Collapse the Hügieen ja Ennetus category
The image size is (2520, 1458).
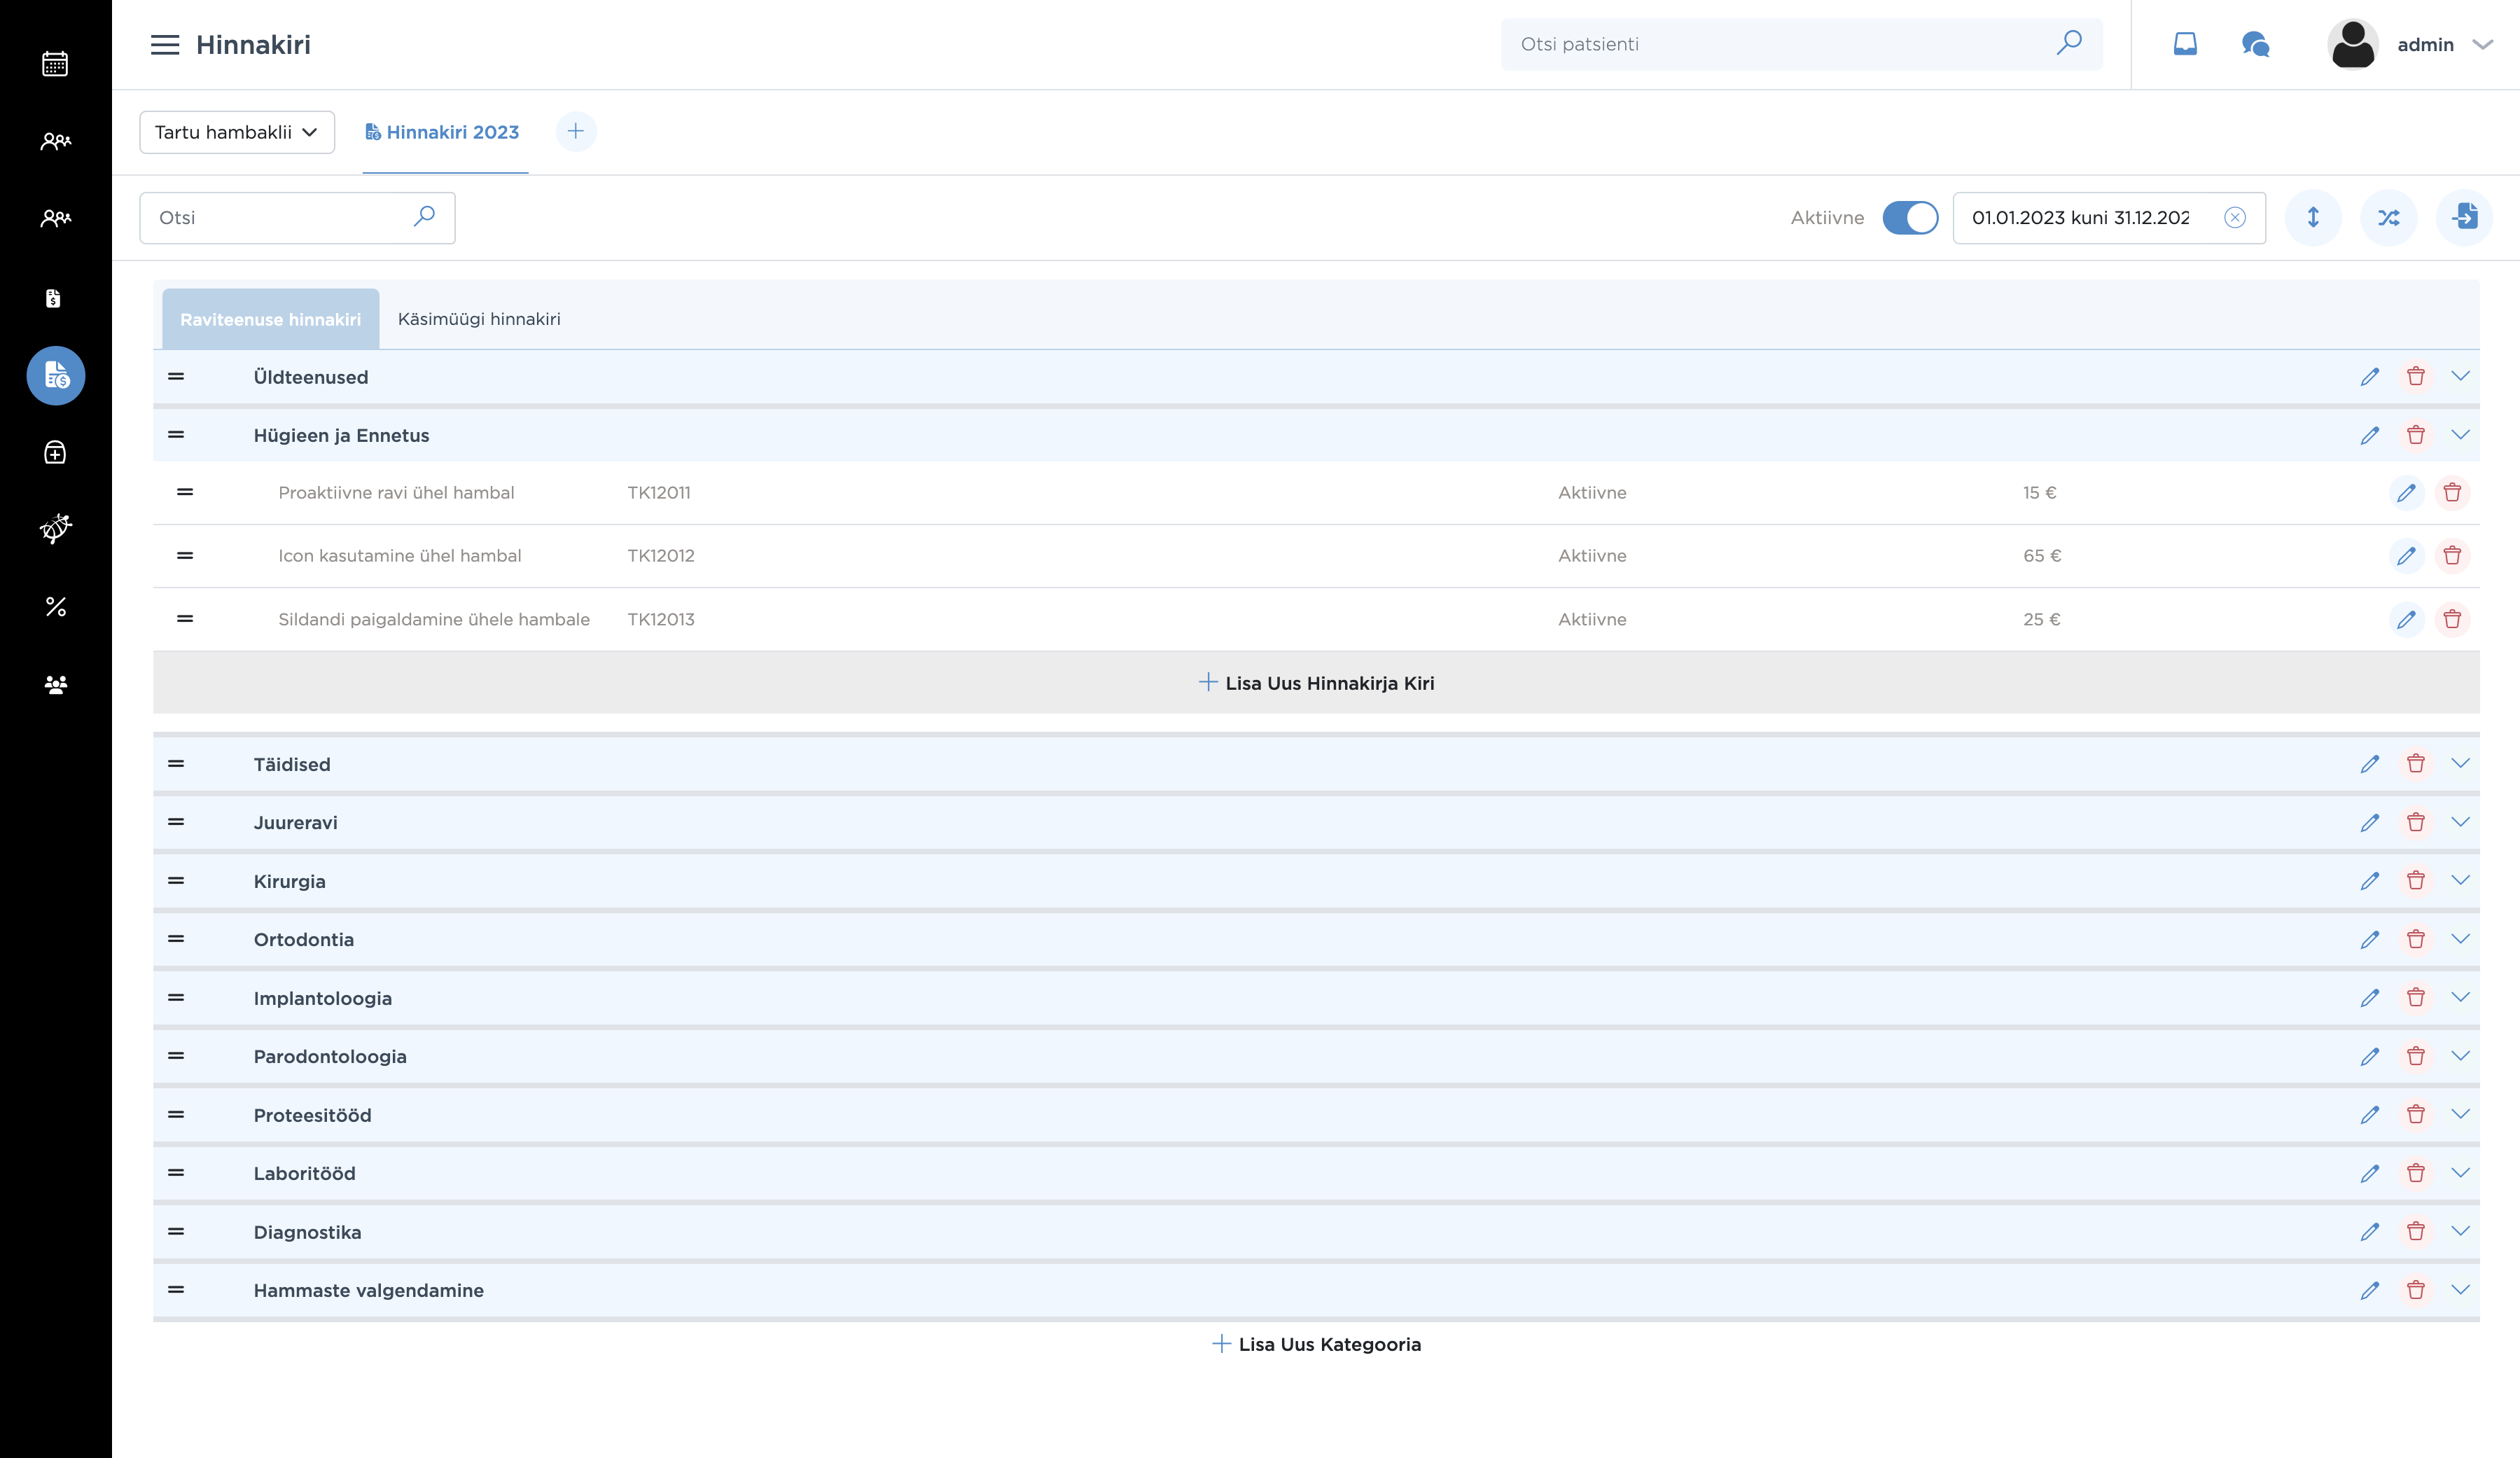pyautogui.click(x=2460, y=435)
